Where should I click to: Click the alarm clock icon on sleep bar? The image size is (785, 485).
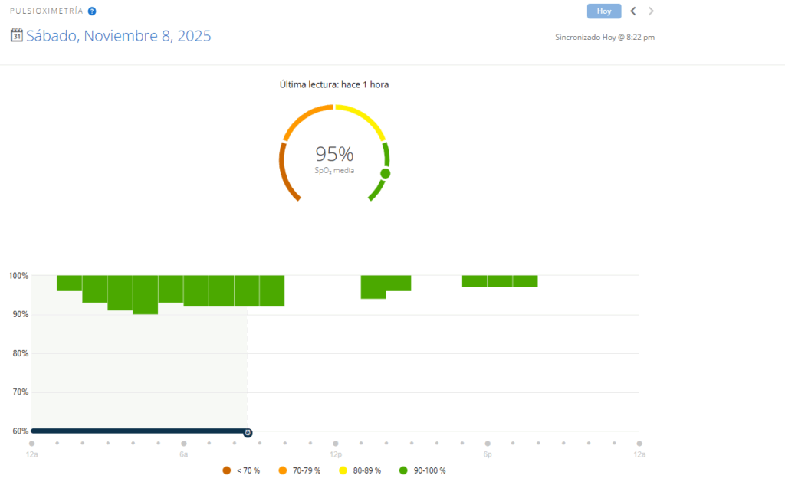pos(248,433)
